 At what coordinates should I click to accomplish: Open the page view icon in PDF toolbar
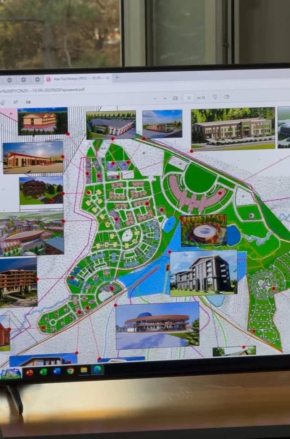[x=227, y=97]
